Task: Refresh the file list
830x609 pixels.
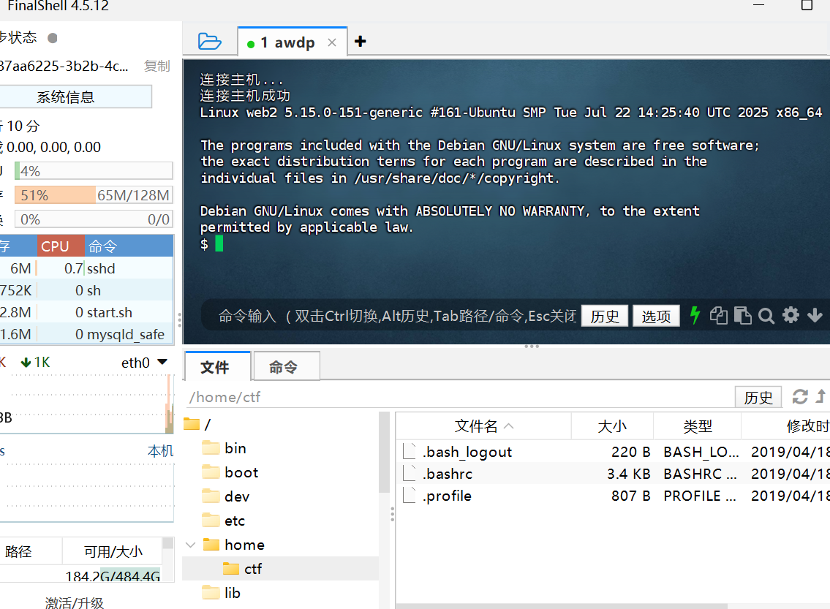Action: coord(800,397)
